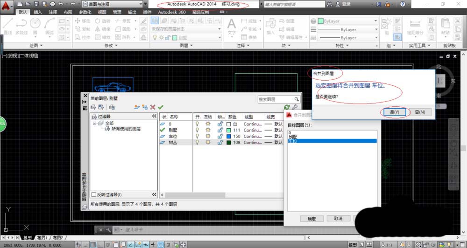This screenshot has width=467, height=248.
Task: Switch to the 输出 ribbon tab
Action: tap(132, 12)
